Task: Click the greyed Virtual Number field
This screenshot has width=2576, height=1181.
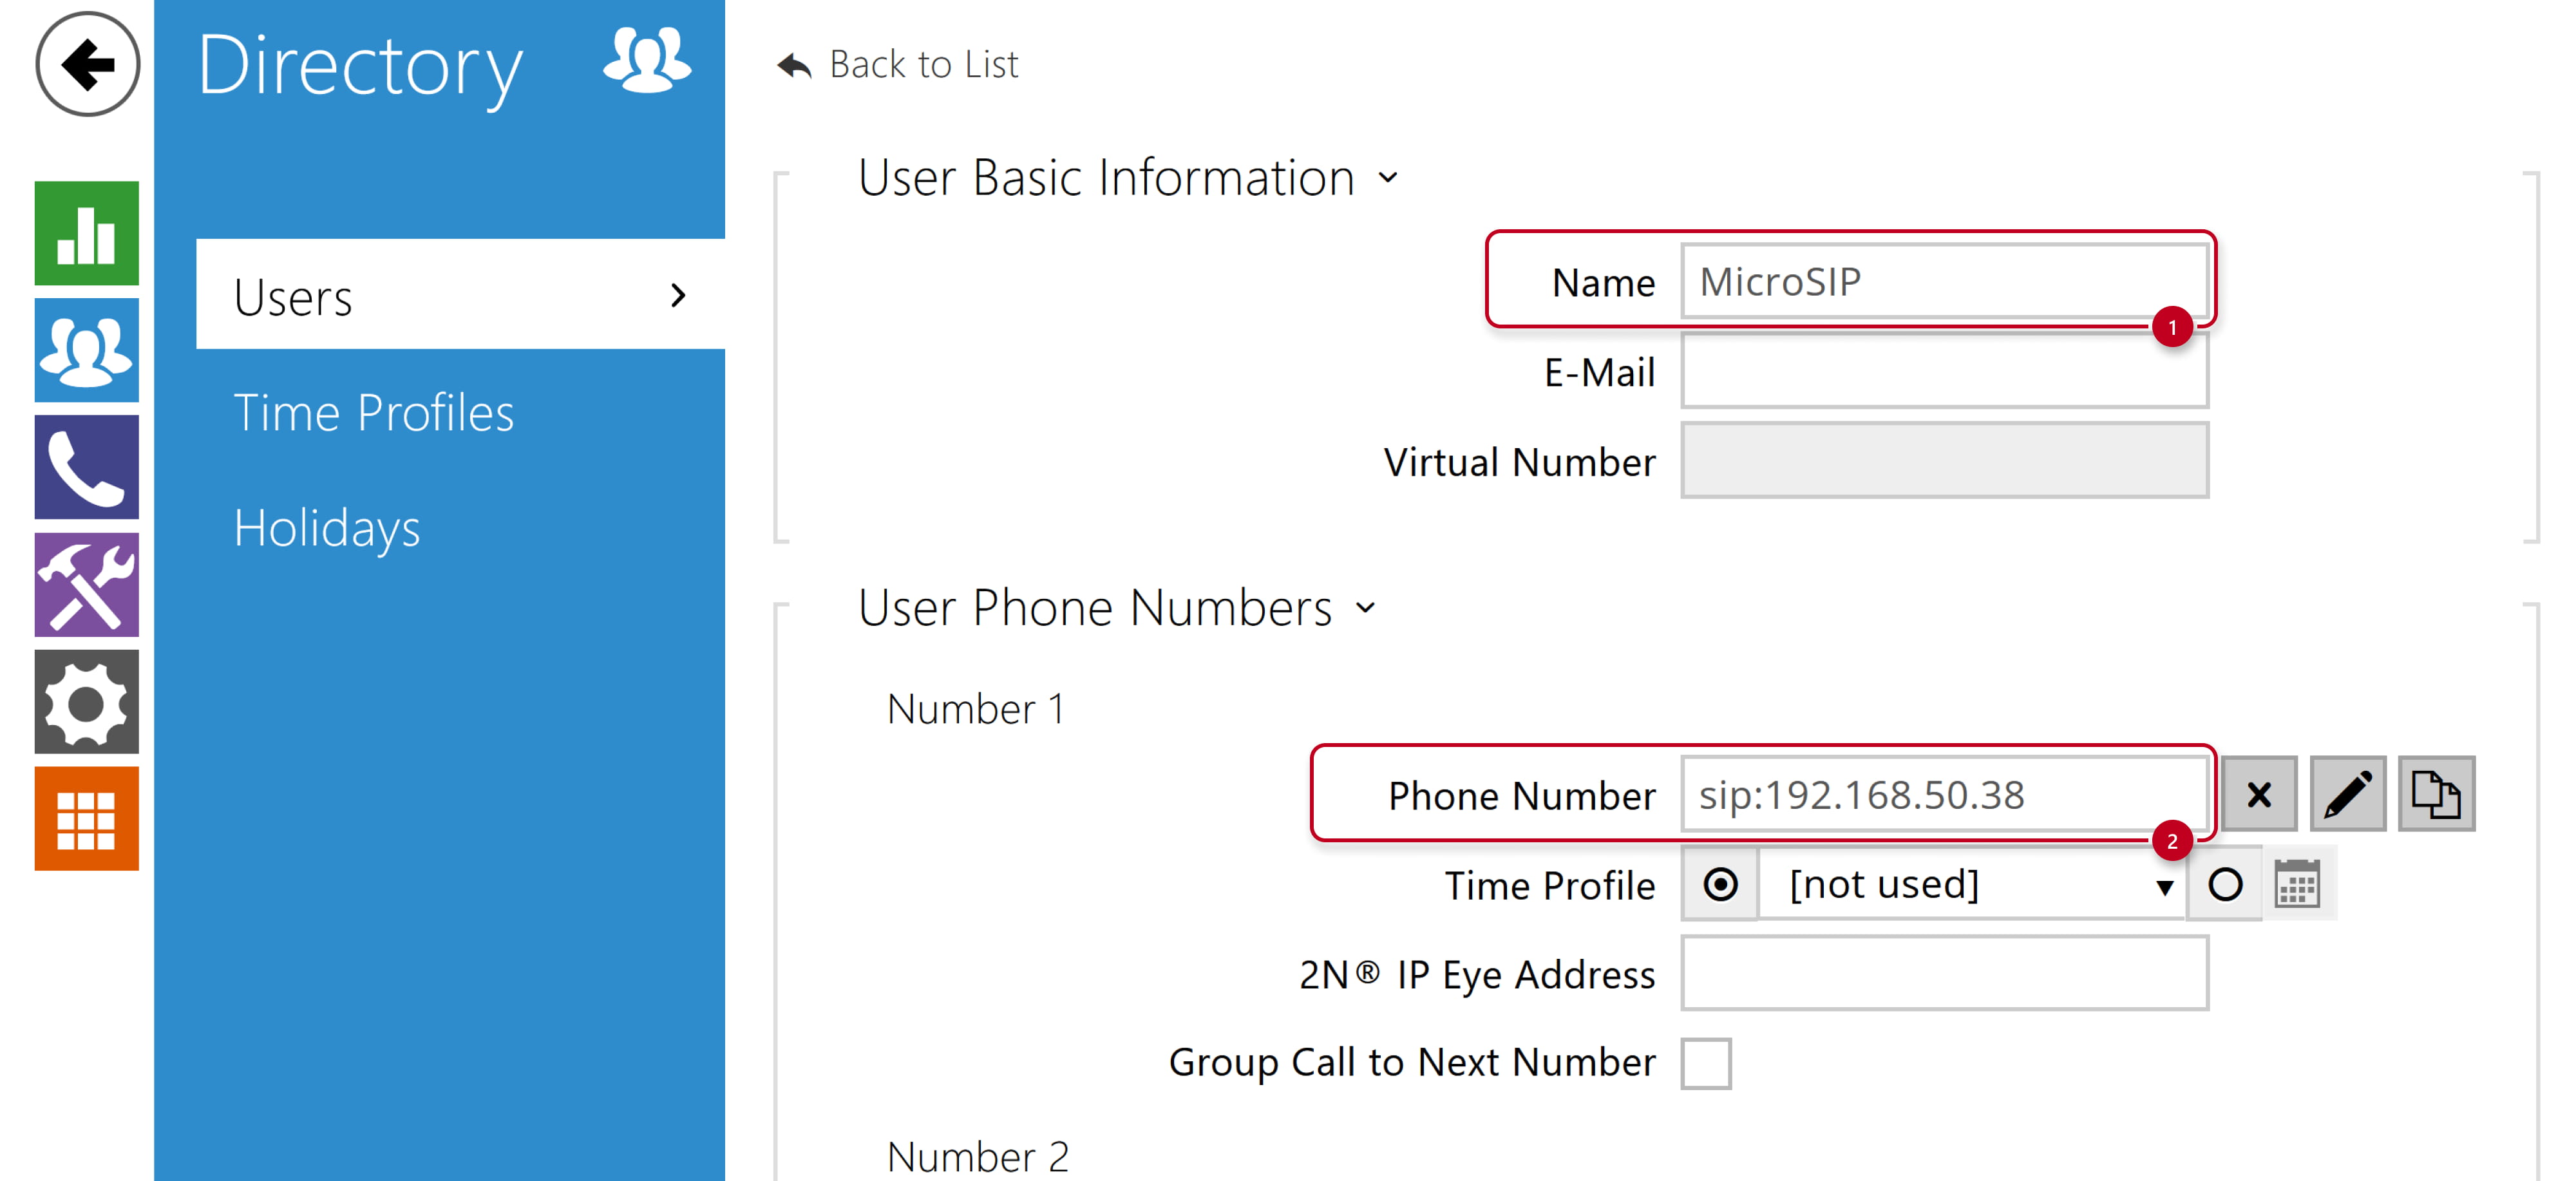Action: (x=1944, y=461)
